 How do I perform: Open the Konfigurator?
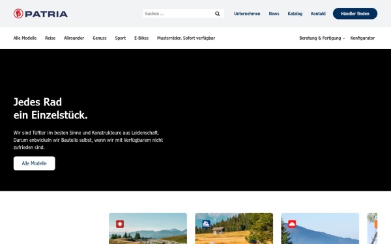(362, 38)
